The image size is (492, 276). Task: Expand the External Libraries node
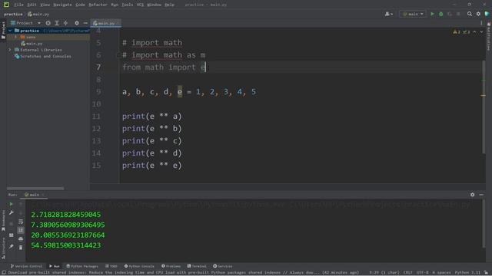click(x=10, y=50)
